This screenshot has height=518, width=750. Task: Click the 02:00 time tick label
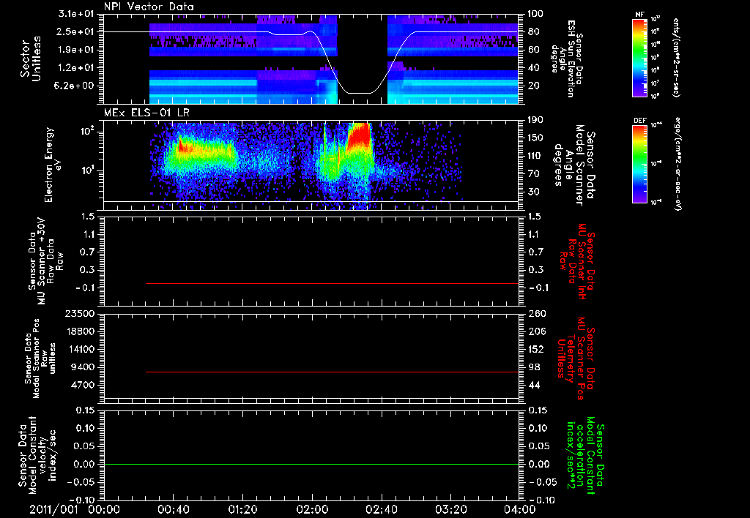312,509
